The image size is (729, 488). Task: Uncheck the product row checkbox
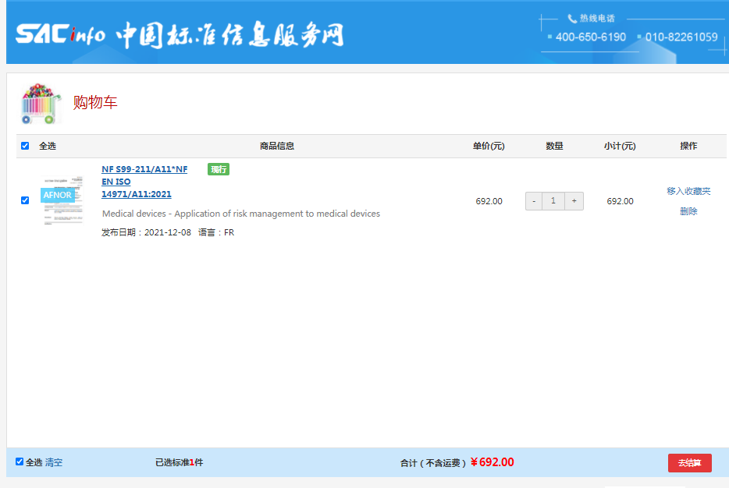point(24,200)
